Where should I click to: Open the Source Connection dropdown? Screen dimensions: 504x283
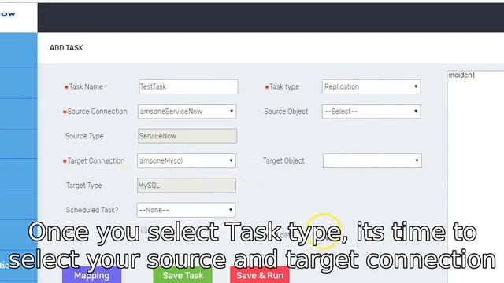[187, 112]
